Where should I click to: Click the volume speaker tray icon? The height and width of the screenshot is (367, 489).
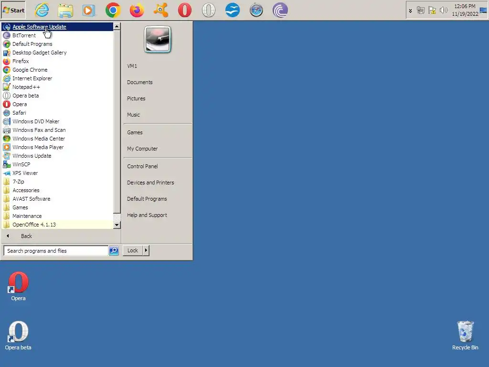pos(443,11)
